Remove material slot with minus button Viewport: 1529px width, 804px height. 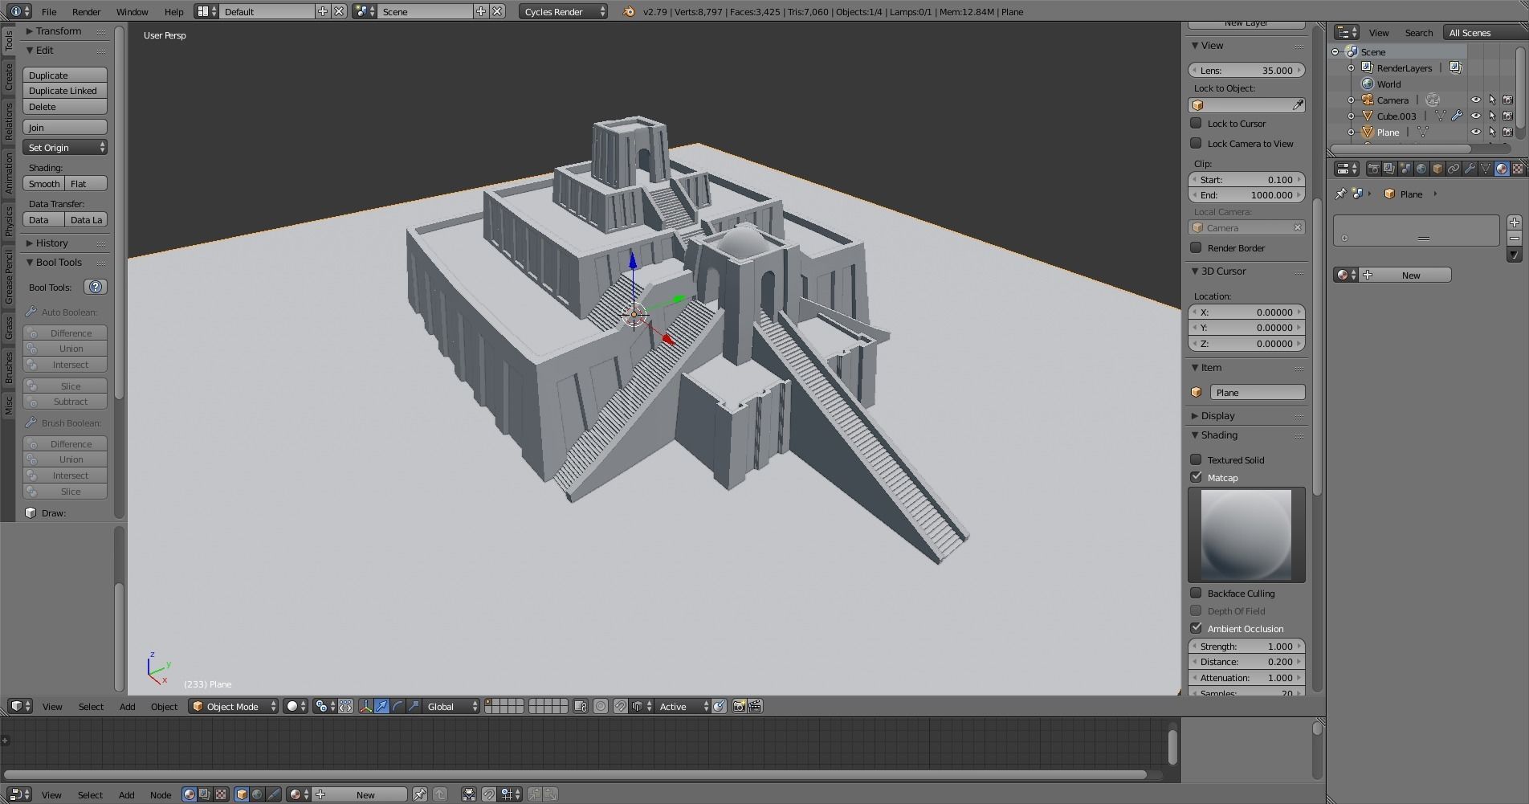coord(1514,238)
